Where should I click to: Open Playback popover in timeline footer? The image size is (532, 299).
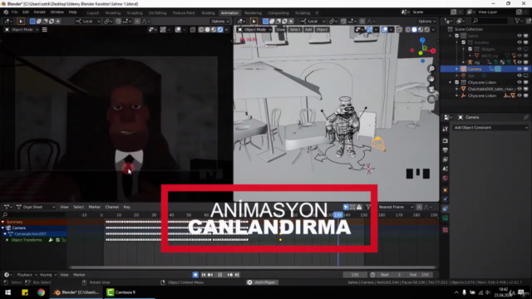pyautogui.click(x=27, y=275)
